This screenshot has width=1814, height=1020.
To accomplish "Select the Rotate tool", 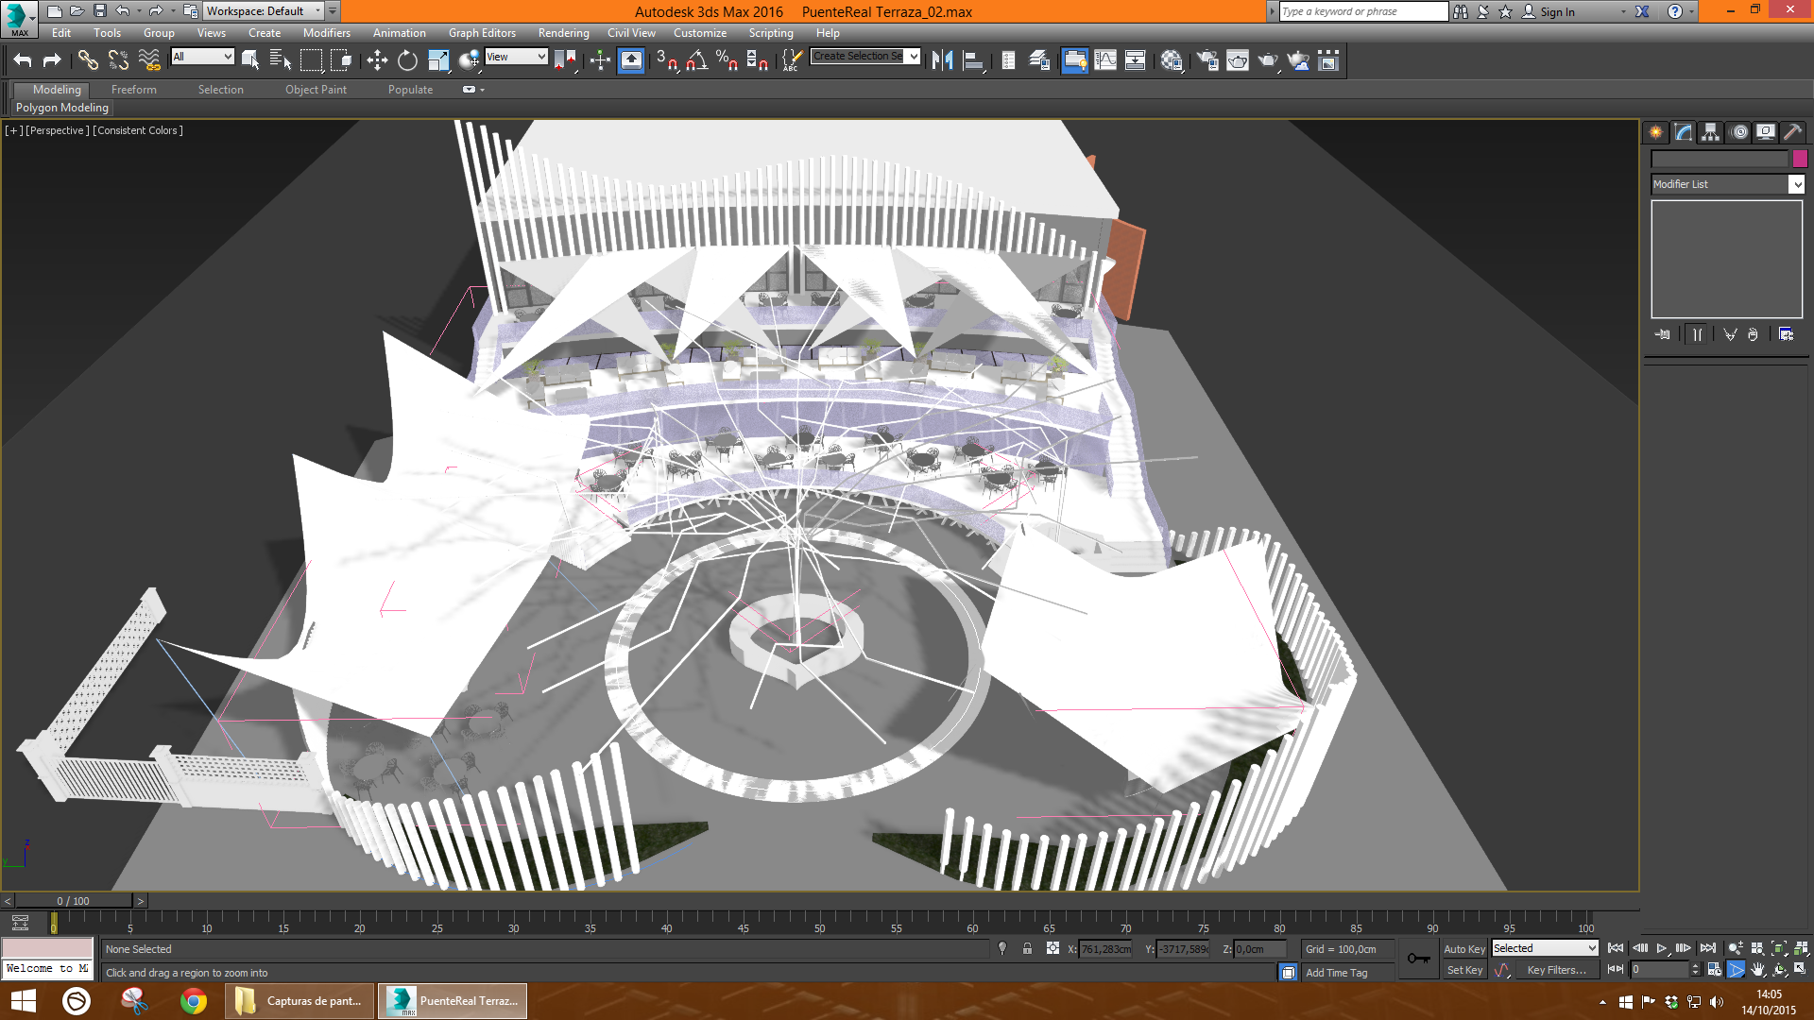I will pos(407,60).
